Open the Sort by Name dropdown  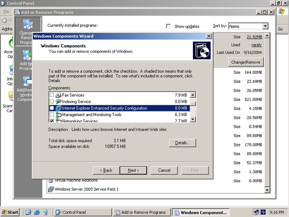[x=265, y=26]
